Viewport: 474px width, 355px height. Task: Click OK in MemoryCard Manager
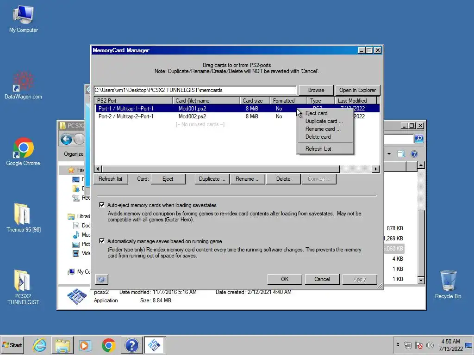point(285,279)
